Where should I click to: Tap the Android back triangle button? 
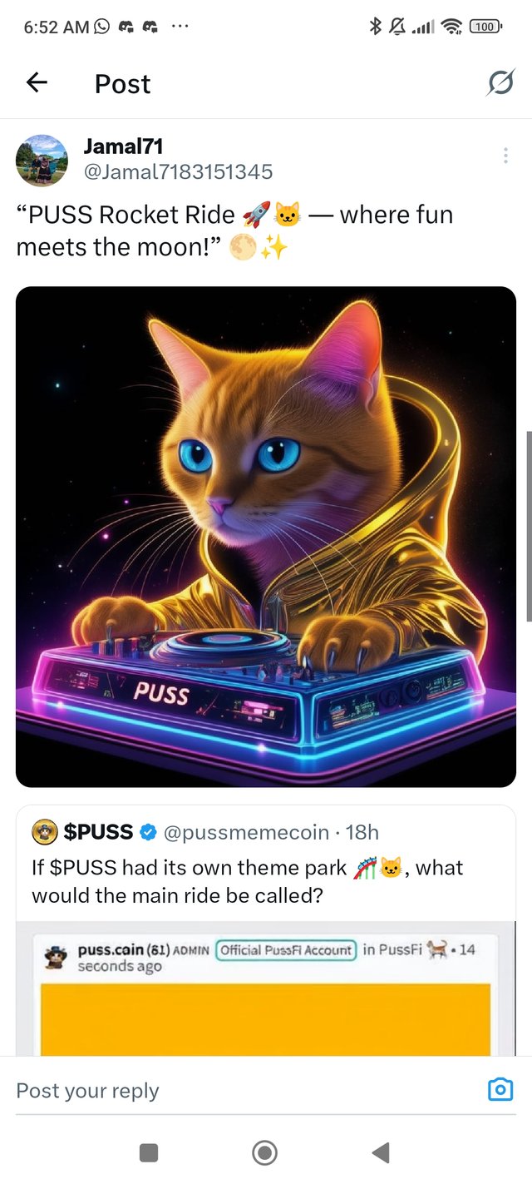coord(381,1152)
